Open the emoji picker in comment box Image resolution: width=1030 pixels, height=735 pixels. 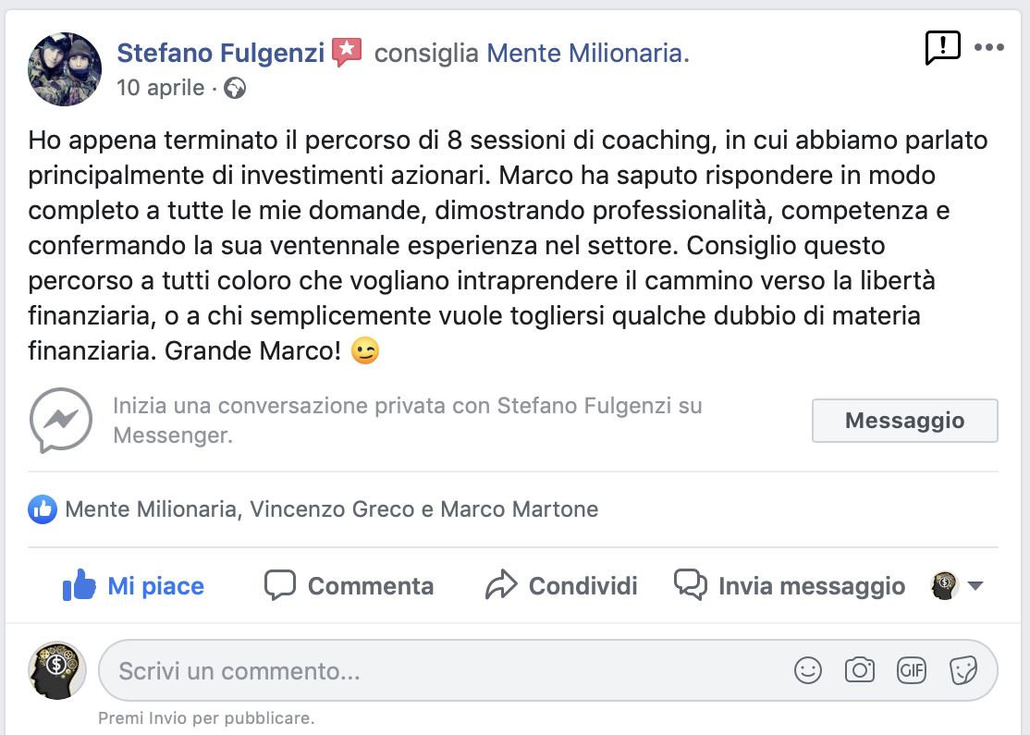[x=808, y=670]
